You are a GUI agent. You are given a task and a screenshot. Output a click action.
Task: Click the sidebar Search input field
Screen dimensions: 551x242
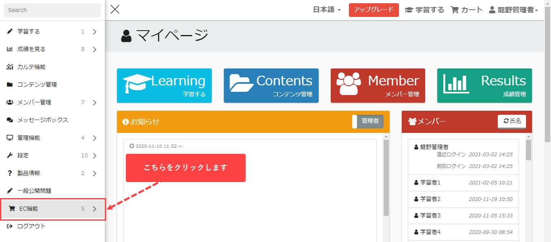pos(52,10)
